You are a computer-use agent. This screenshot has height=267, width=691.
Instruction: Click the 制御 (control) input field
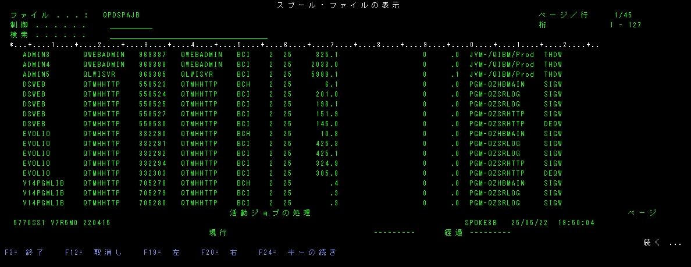[131, 25]
